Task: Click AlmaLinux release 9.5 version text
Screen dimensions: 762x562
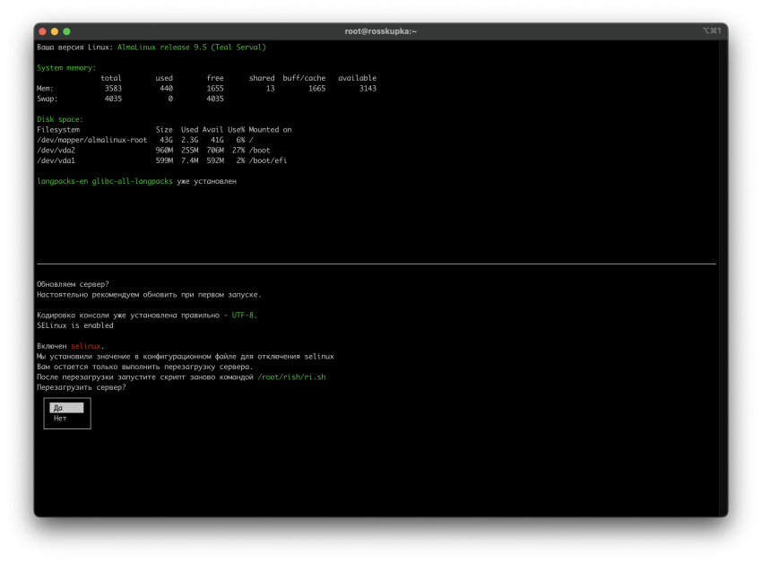Action: tap(192, 48)
